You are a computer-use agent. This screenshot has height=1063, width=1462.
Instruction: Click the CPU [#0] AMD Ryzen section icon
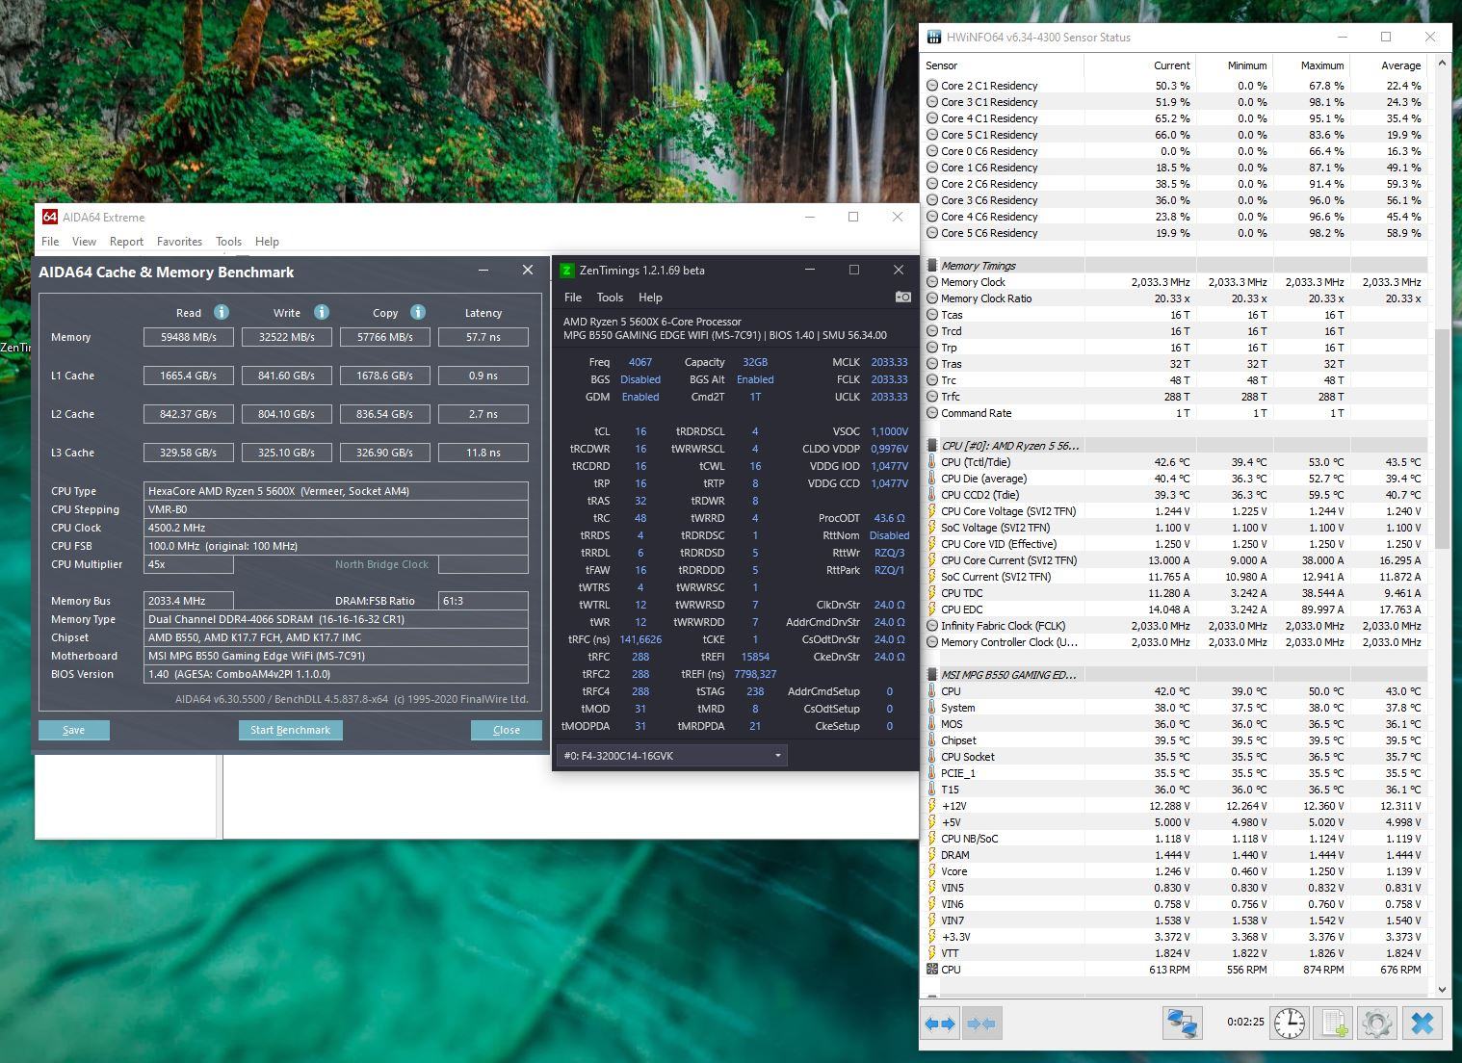point(932,446)
